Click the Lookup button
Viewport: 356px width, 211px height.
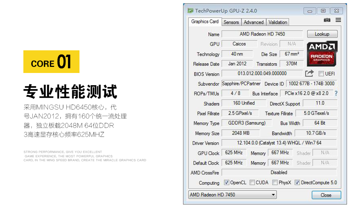pos(322,34)
